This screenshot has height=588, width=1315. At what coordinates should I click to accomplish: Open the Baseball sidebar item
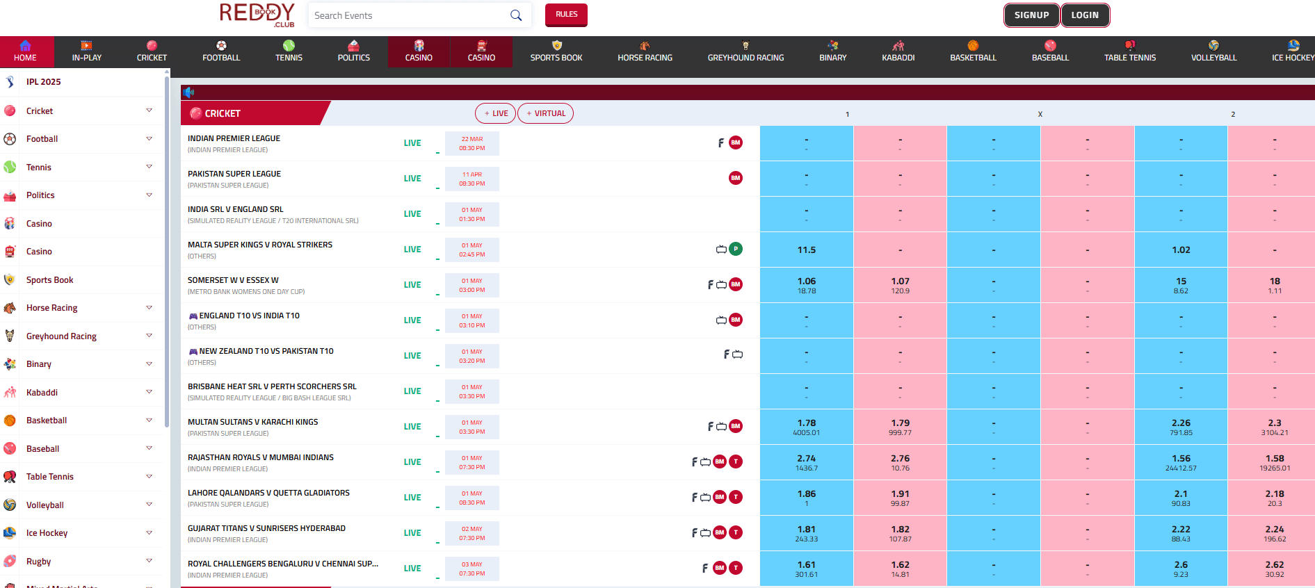(x=82, y=448)
